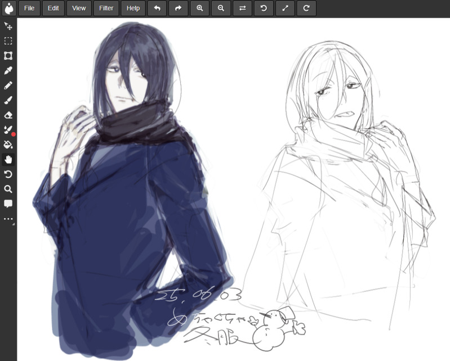Image resolution: width=450 pixels, height=361 pixels.
Task: Open the Edit menu
Action: (53, 8)
